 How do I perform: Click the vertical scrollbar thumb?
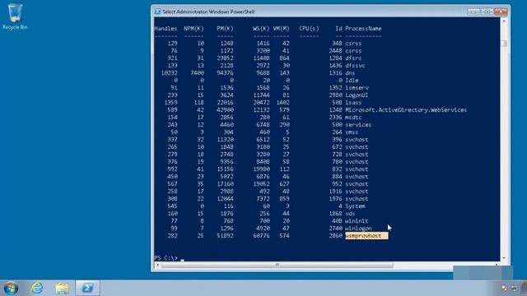(503, 44)
